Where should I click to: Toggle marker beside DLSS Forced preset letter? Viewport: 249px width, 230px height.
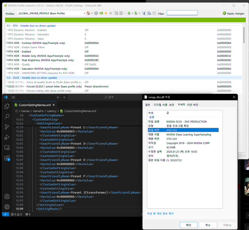(x=7, y=86)
